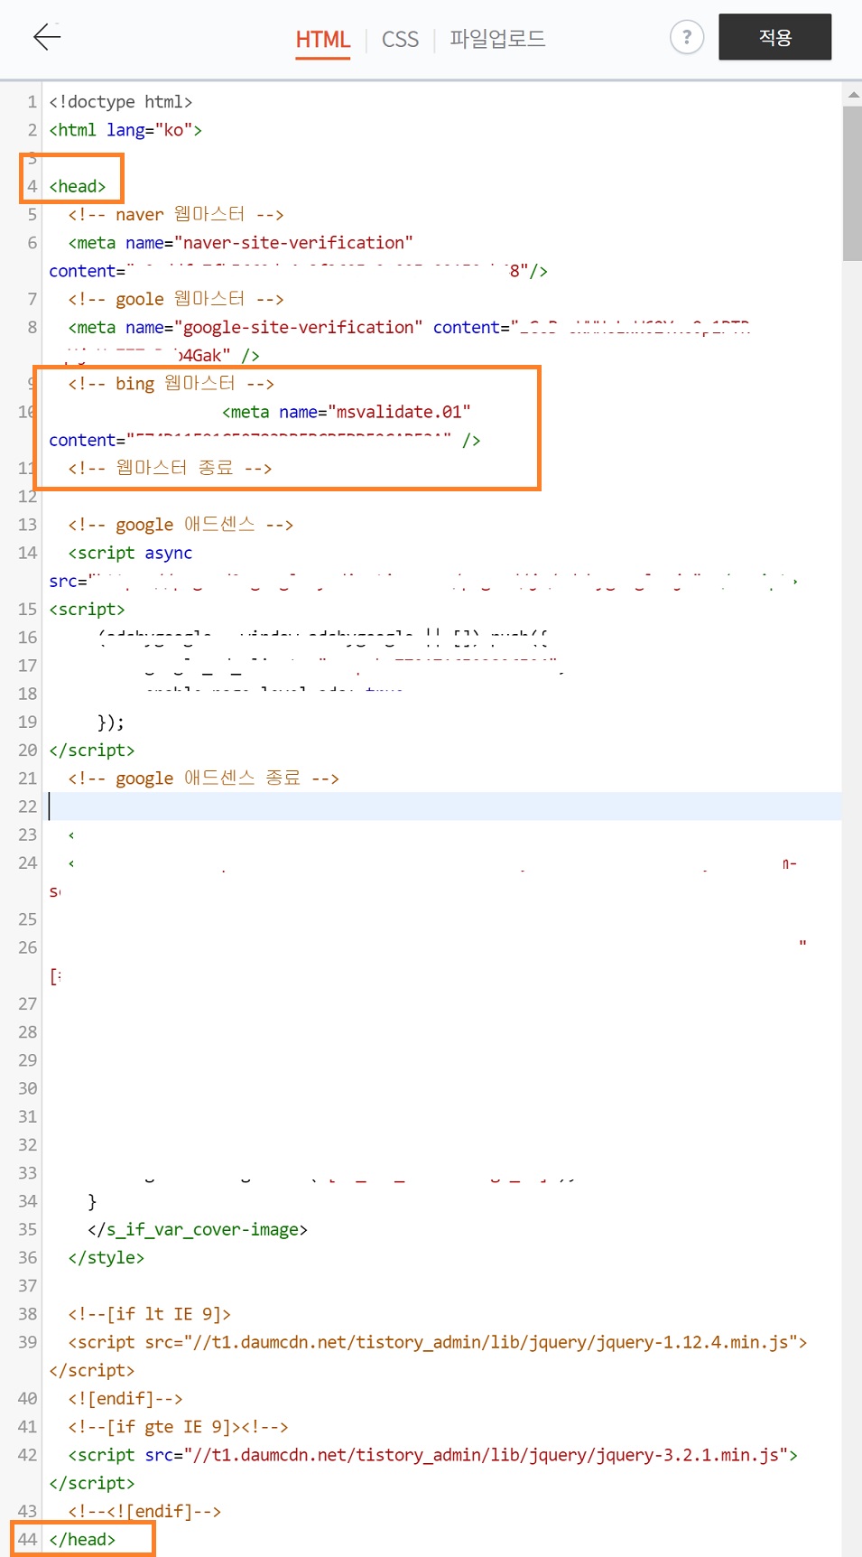Click the empty highlighted line 22

445,806
